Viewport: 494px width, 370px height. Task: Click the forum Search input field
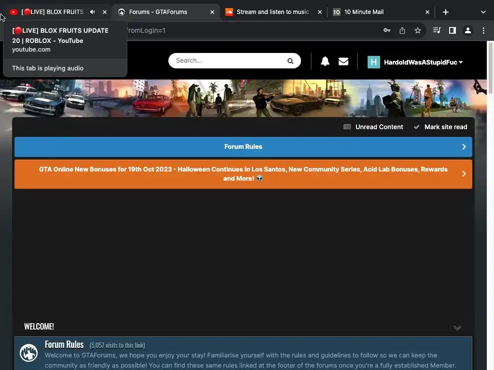(x=230, y=60)
